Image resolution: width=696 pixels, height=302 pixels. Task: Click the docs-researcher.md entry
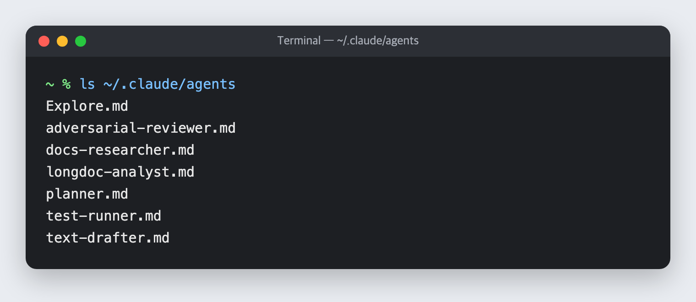[x=120, y=150]
